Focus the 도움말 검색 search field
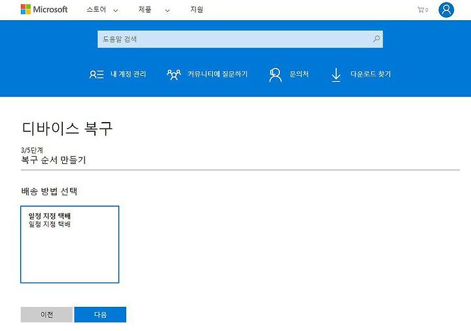The width and height of the screenshot is (471, 331). click(x=240, y=39)
